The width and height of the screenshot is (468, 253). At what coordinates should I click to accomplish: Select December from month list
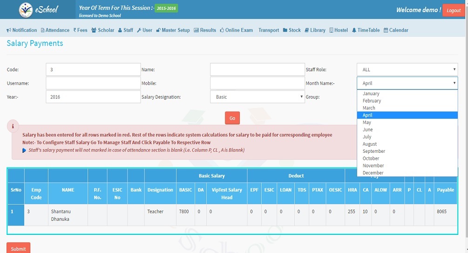[x=373, y=173]
